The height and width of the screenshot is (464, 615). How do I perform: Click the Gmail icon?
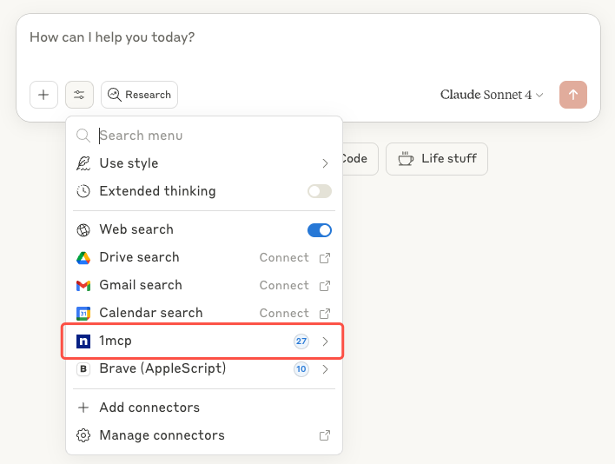coord(83,286)
